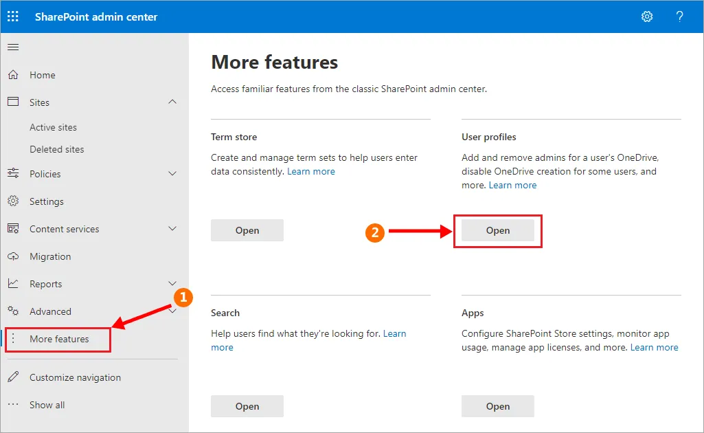Click the Apps section heading
This screenshot has width=704, height=433.
click(473, 313)
